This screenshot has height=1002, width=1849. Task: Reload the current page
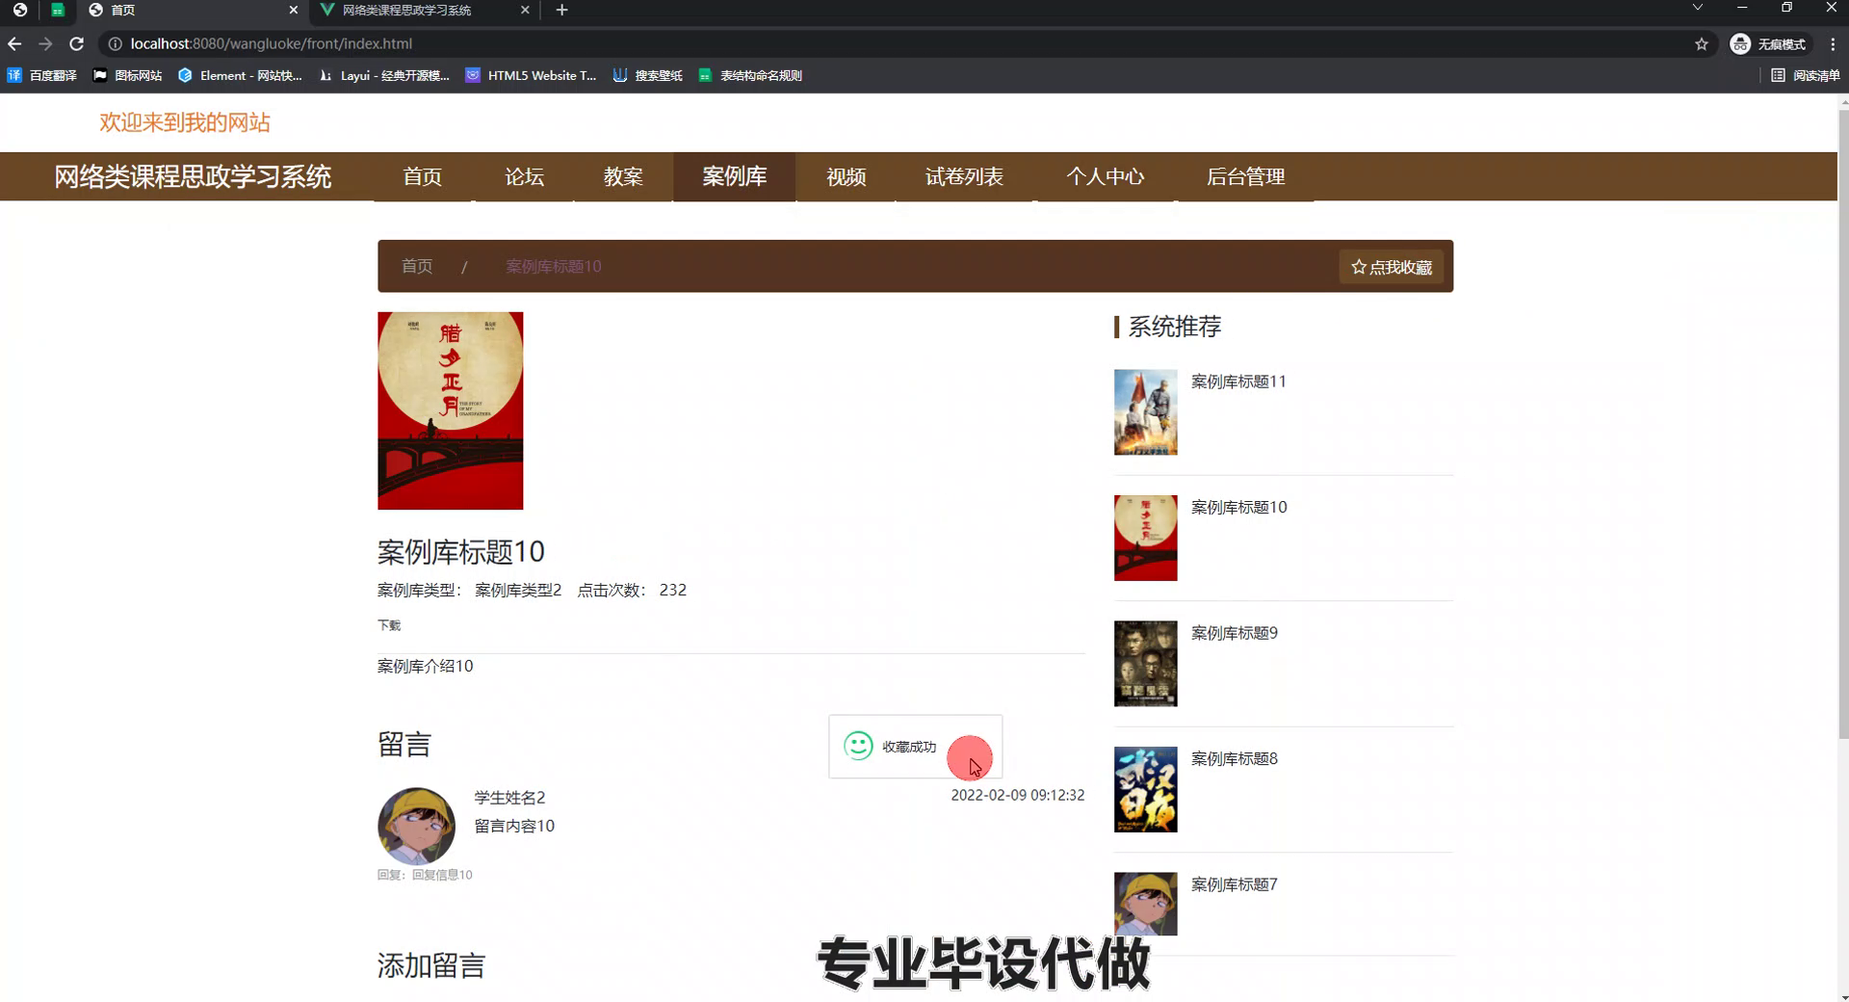click(x=77, y=43)
